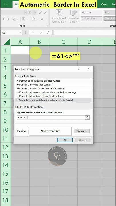Click the confirm checkmark in formula bar
Viewport: 116px width, 206px height.
41,33
